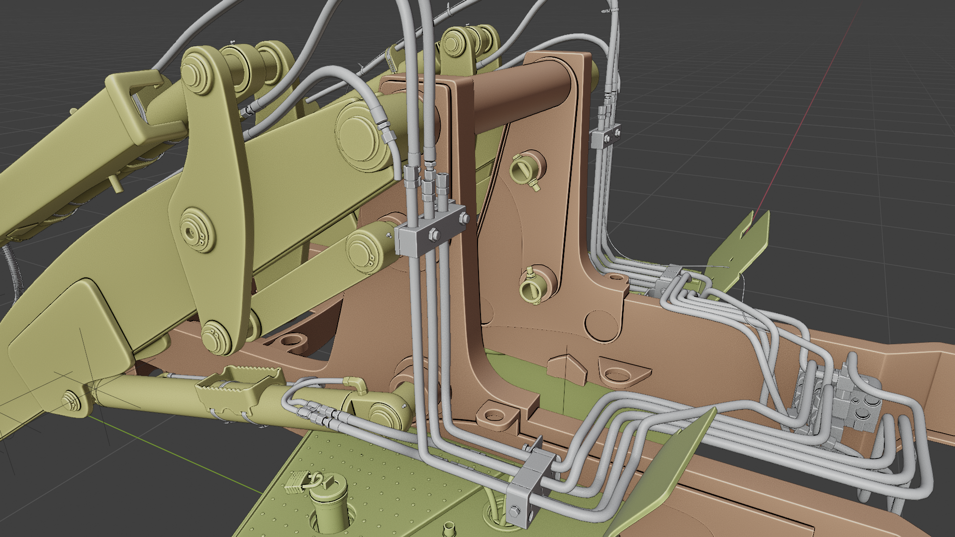This screenshot has height=537, width=955.
Task: Click the center pivot bolt of olive link plate
Action: (191, 232)
